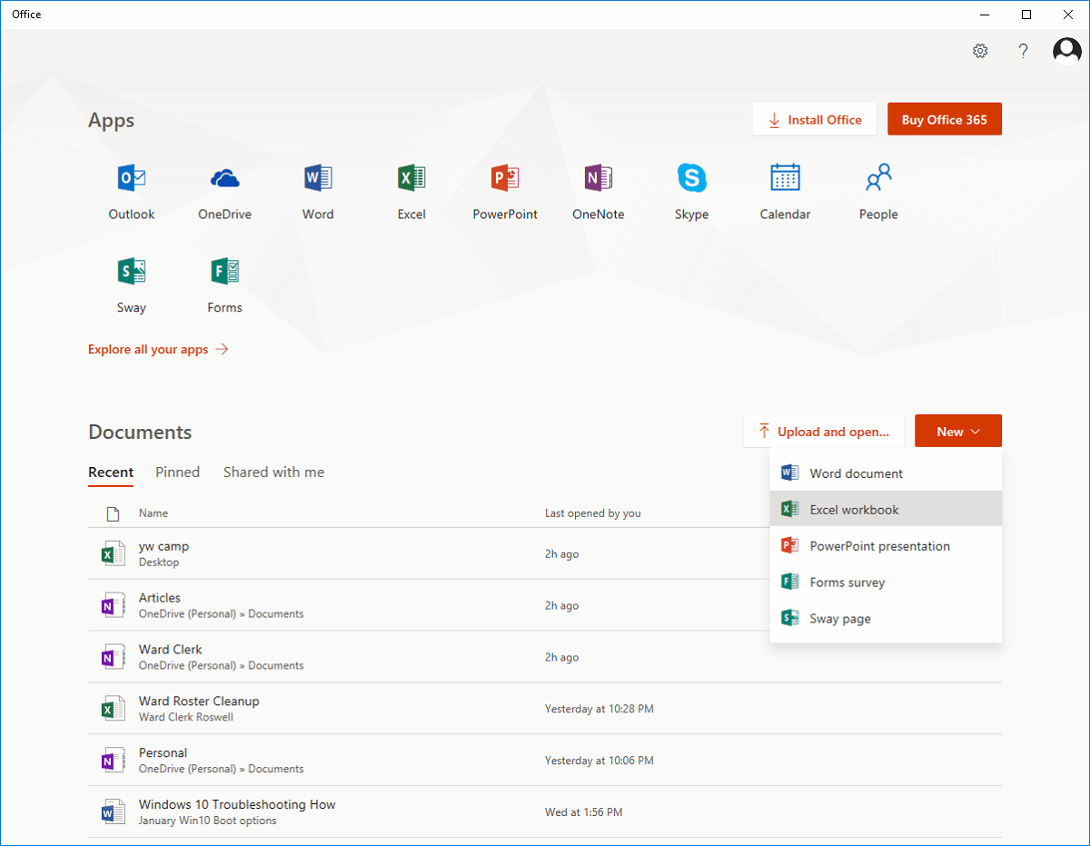Open PowerPoint
Image resolution: width=1090 pixels, height=846 pixels.
click(505, 189)
